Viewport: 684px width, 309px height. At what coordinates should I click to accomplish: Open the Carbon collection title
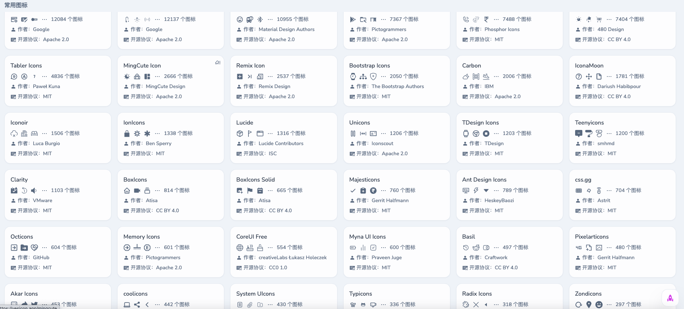coord(471,66)
